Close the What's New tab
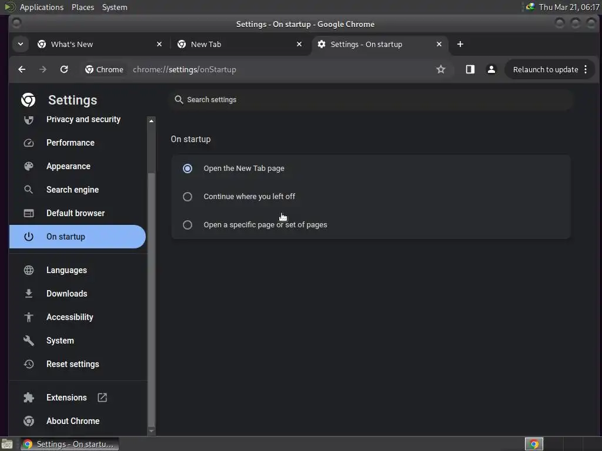 [159, 44]
